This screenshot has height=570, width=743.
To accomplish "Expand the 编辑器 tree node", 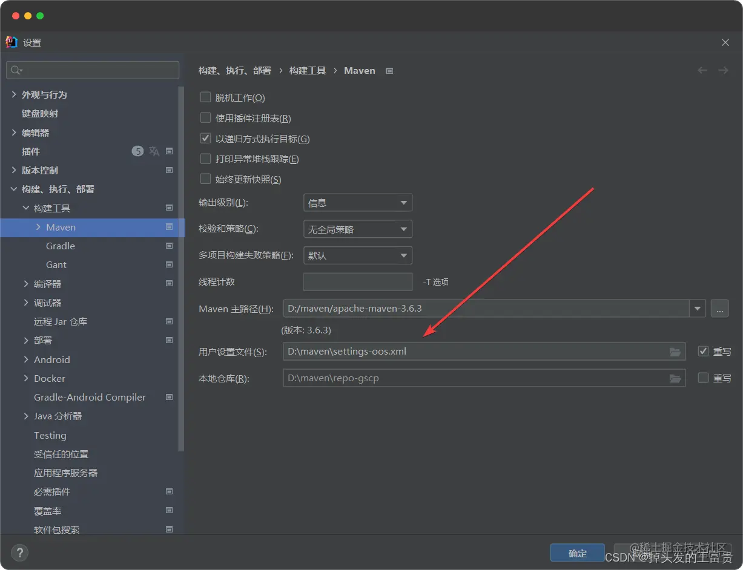I will click(x=14, y=133).
